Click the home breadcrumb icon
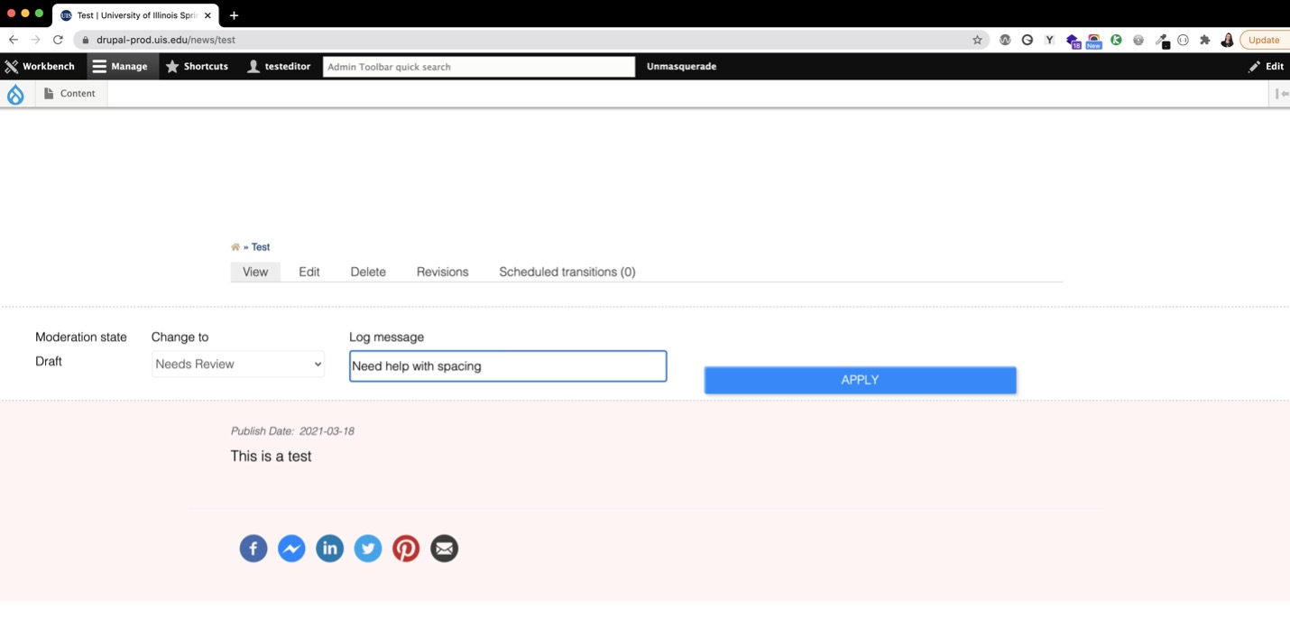Viewport: 1290px width, 628px height. tap(235, 247)
